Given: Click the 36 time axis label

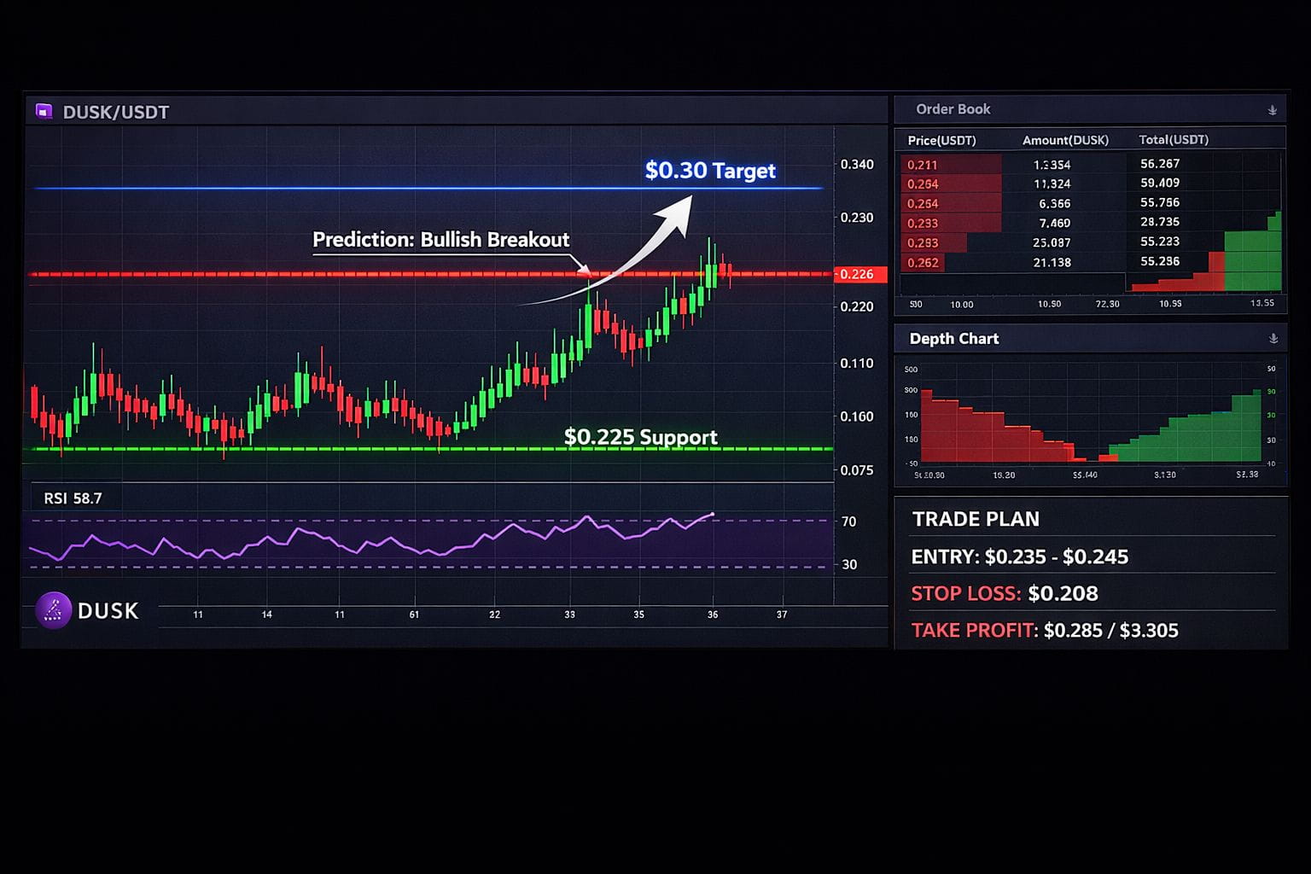Looking at the screenshot, I should coord(713,615).
